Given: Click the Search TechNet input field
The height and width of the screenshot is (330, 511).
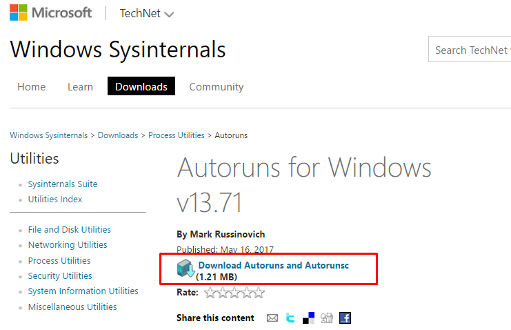Looking at the screenshot, I should 470,49.
